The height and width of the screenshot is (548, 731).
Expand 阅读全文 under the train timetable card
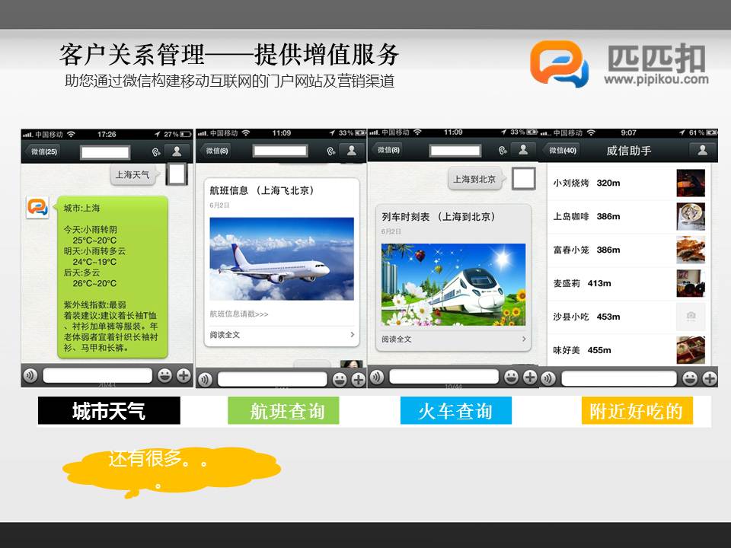453,339
